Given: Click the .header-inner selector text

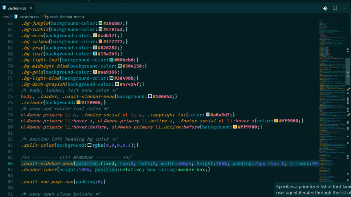Looking at the screenshot, I should coord(39,170).
